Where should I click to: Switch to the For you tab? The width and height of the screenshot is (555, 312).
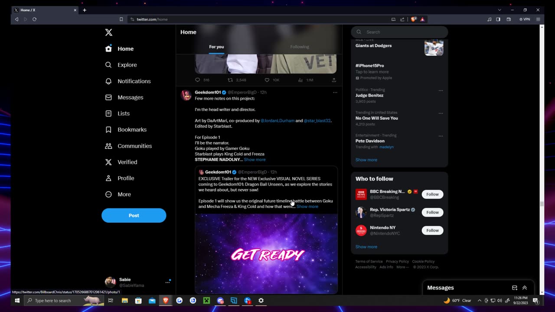point(216,47)
